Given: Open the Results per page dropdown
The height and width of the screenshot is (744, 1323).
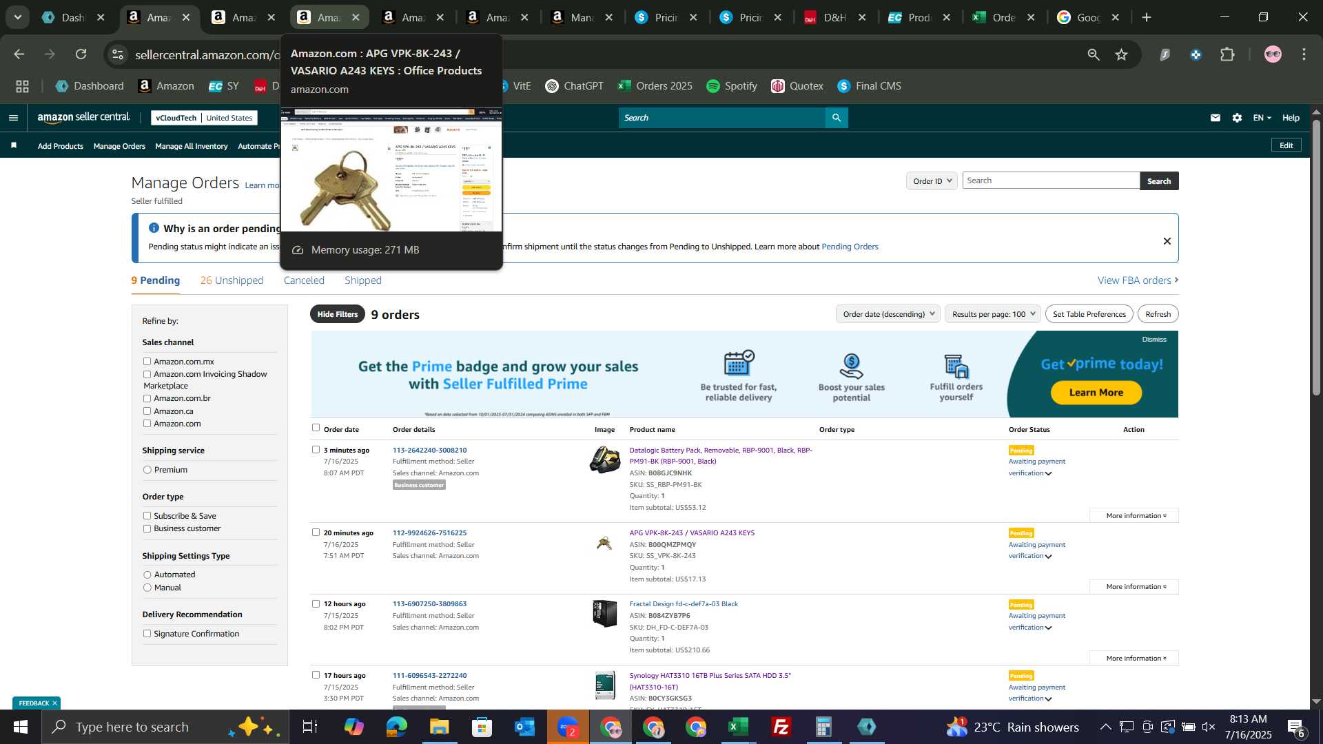Looking at the screenshot, I should [992, 314].
